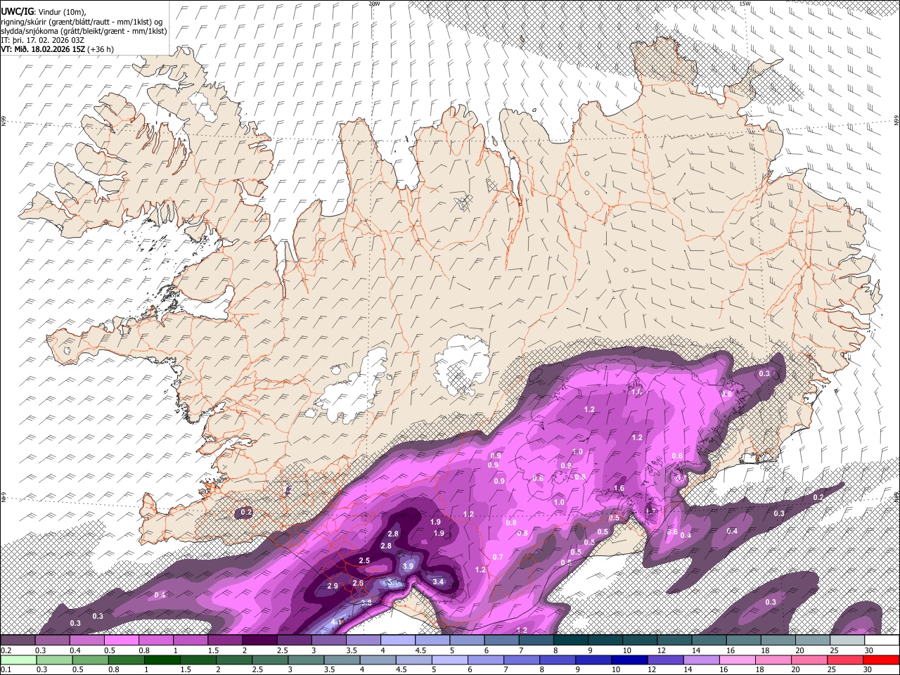
Task: Click the '2.6' precipitation value on map
Action: tap(358, 583)
